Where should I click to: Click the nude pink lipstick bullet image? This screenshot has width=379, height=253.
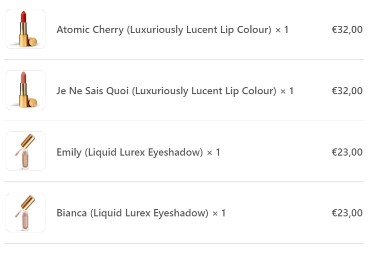coord(23,78)
